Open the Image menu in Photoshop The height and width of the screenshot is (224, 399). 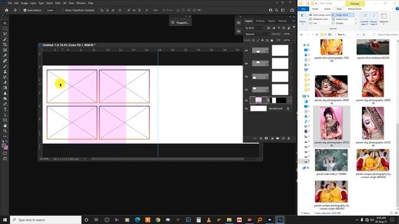coord(24,3)
